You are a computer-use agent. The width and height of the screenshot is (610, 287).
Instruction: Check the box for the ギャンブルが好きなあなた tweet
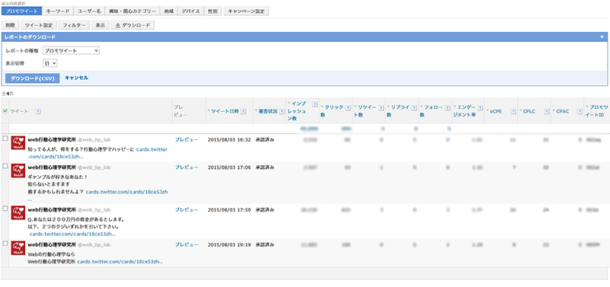(x=5, y=166)
